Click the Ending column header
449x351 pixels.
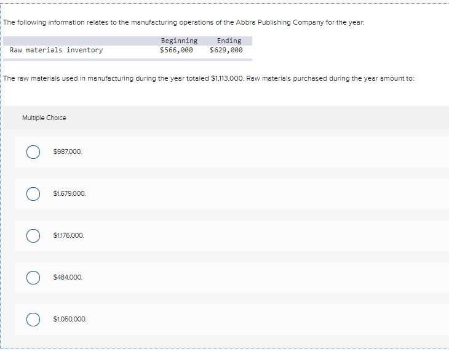pyautogui.click(x=229, y=41)
